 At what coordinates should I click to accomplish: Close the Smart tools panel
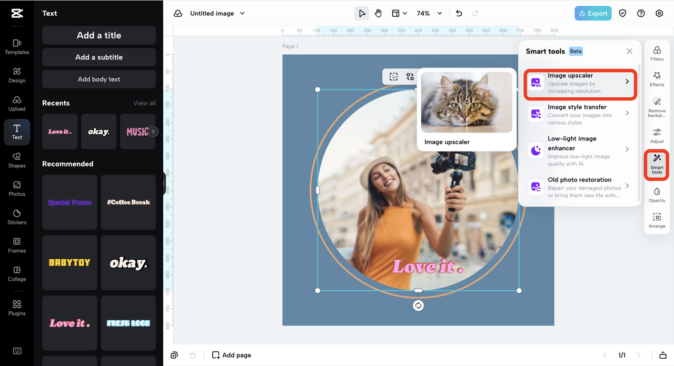(x=629, y=51)
